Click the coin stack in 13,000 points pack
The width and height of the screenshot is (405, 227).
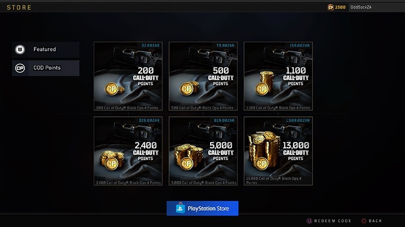coord(263,150)
